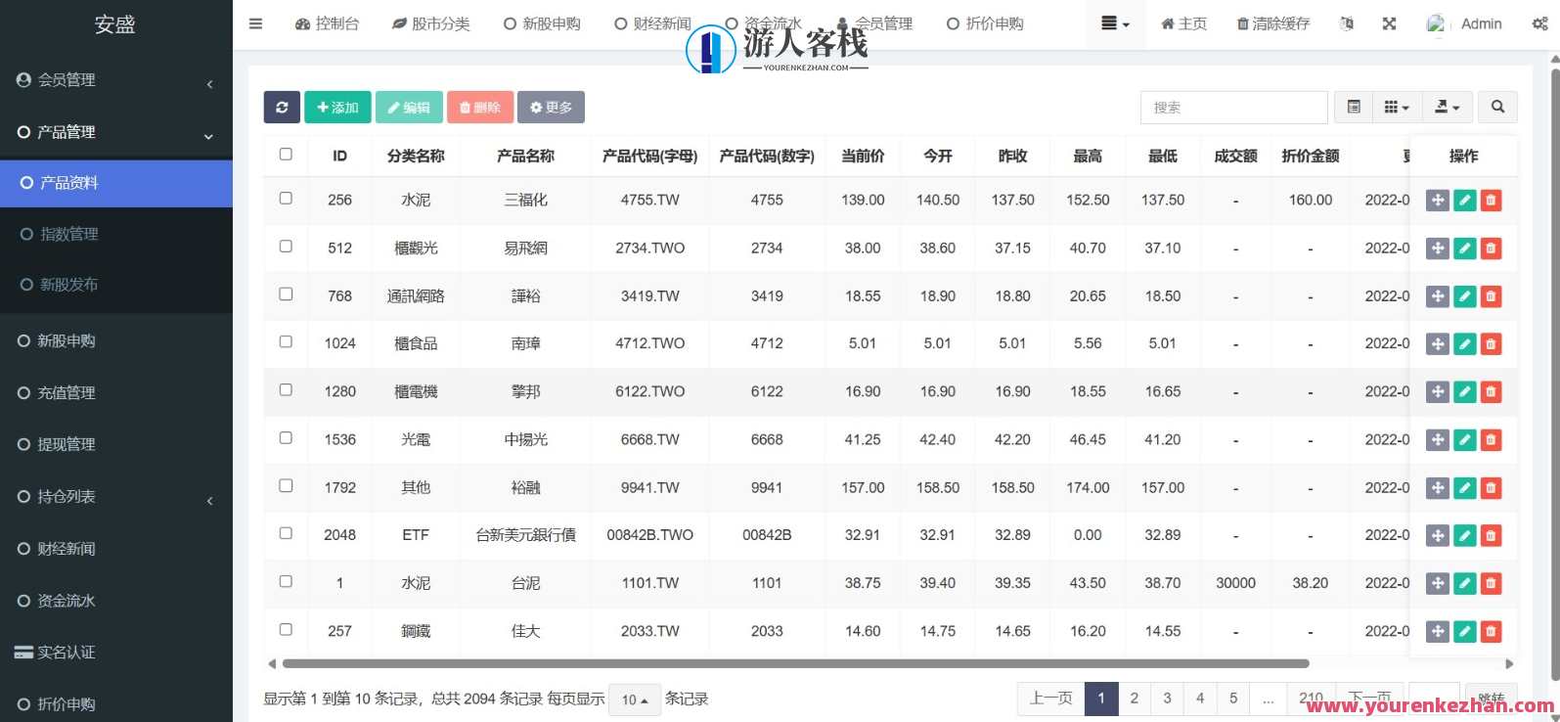The height and width of the screenshot is (722, 1560).
Task: Collapse the 产品管理 sidebar menu
Action: click(116, 132)
